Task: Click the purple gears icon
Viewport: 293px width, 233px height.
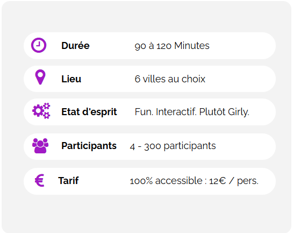Action: 41,111
